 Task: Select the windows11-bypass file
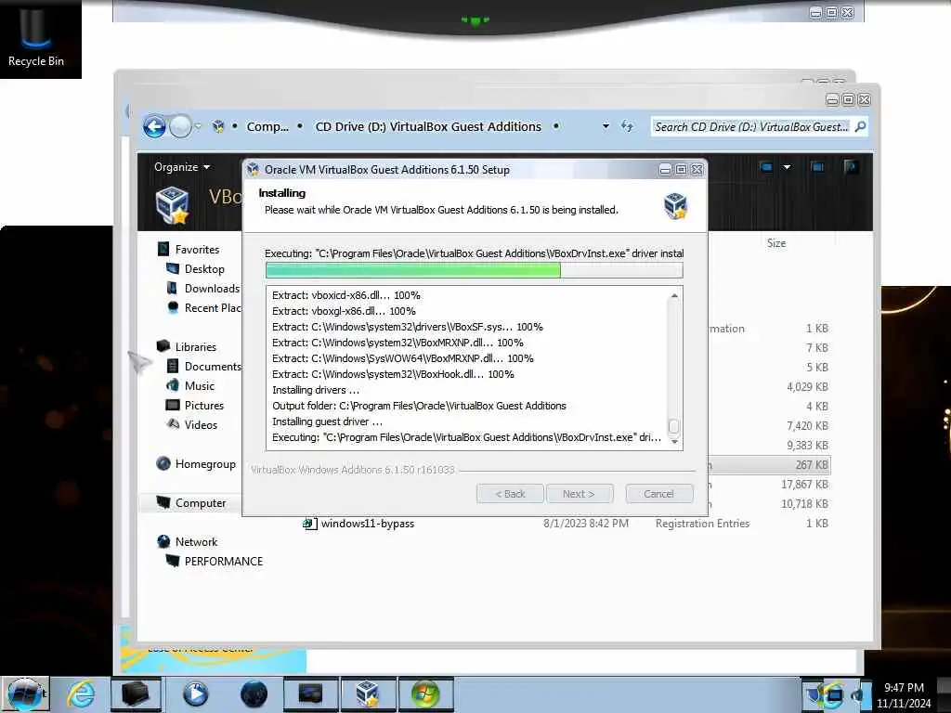[368, 524]
